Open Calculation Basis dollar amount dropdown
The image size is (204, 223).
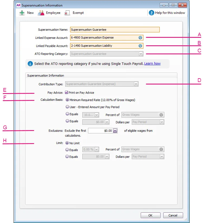click(x=107, y=122)
